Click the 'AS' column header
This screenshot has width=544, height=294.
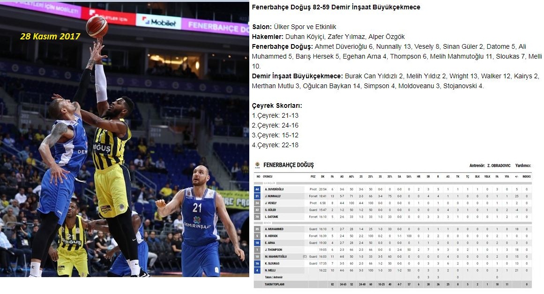click(x=448, y=177)
